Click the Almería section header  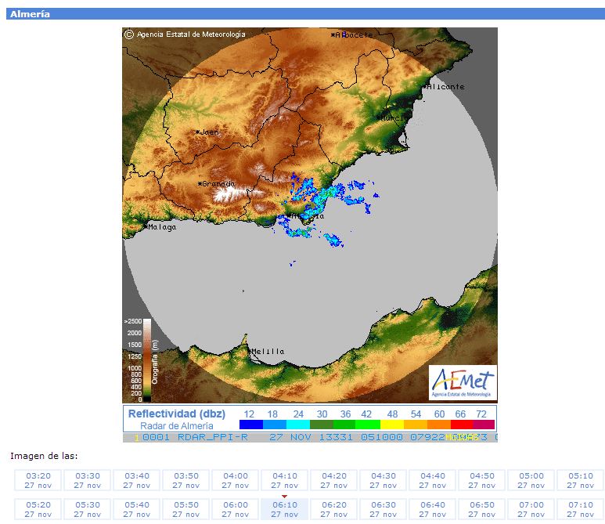[305, 14]
